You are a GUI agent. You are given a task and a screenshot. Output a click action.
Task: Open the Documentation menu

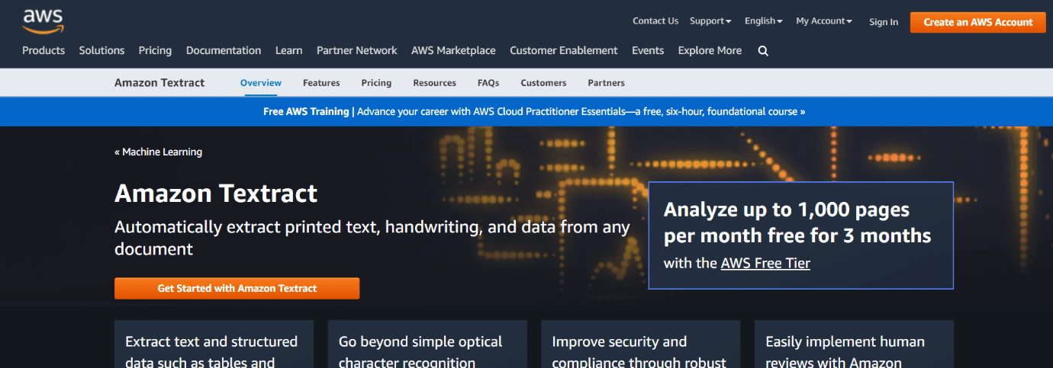(224, 50)
